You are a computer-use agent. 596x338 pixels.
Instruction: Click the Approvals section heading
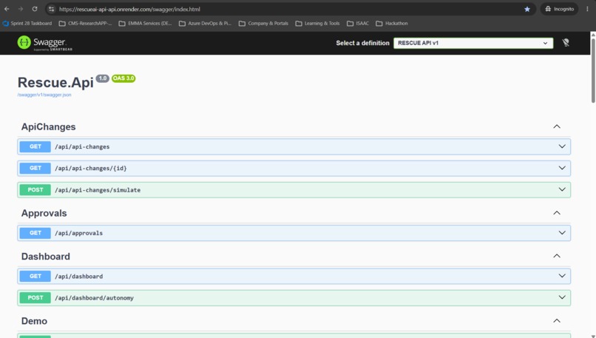point(44,213)
